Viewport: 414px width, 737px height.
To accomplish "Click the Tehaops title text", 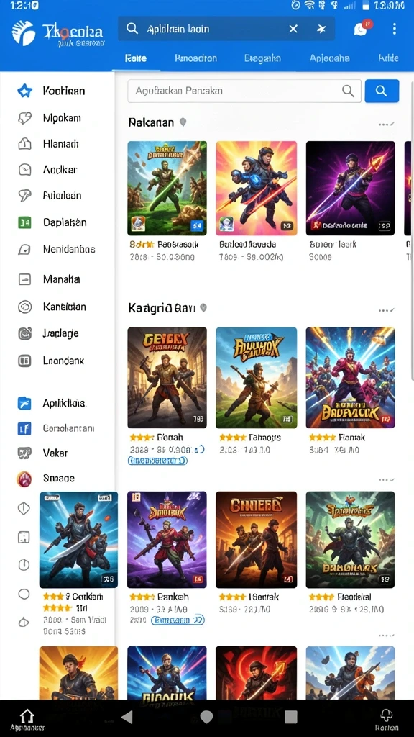I will pyautogui.click(x=264, y=438).
